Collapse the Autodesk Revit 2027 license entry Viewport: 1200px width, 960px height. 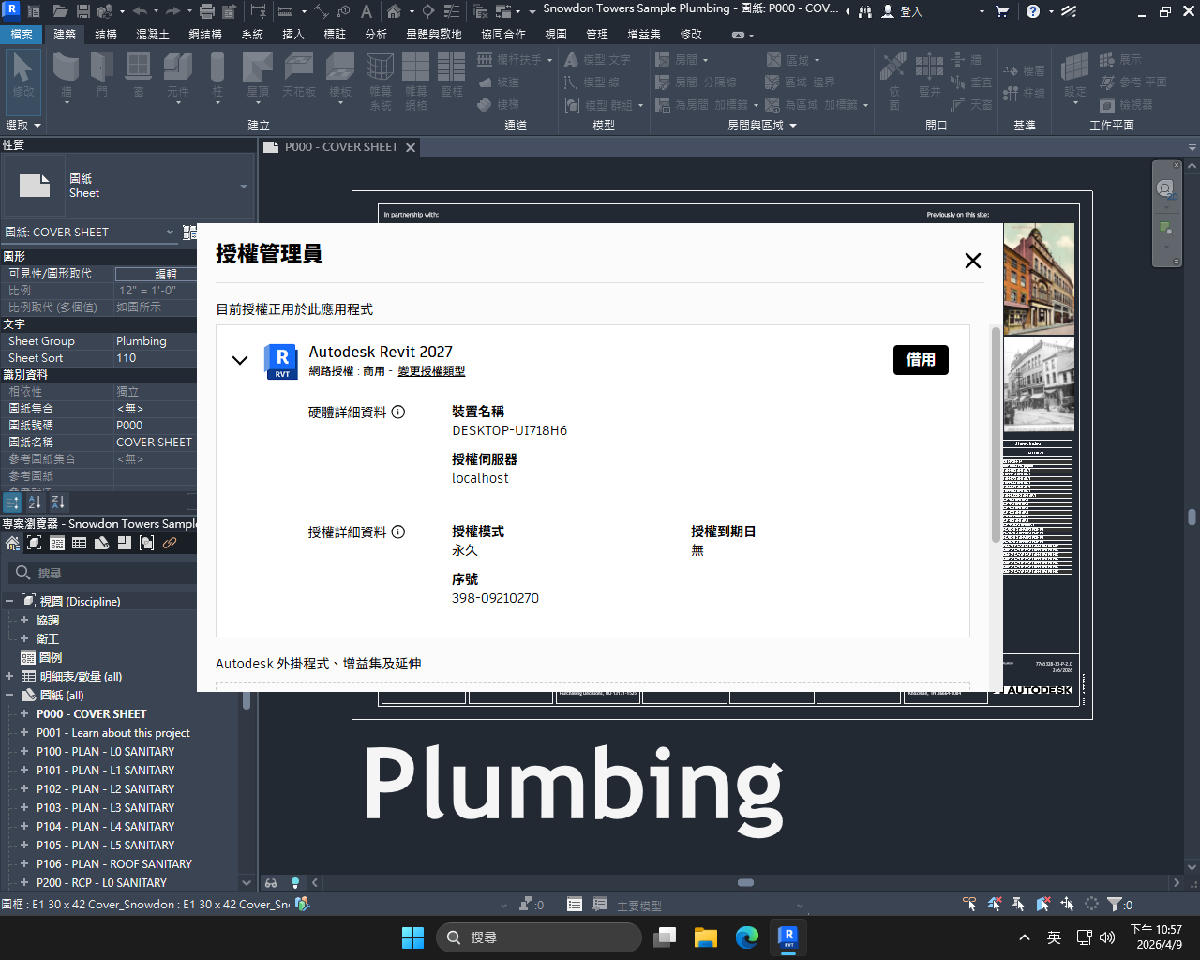pyautogui.click(x=240, y=360)
